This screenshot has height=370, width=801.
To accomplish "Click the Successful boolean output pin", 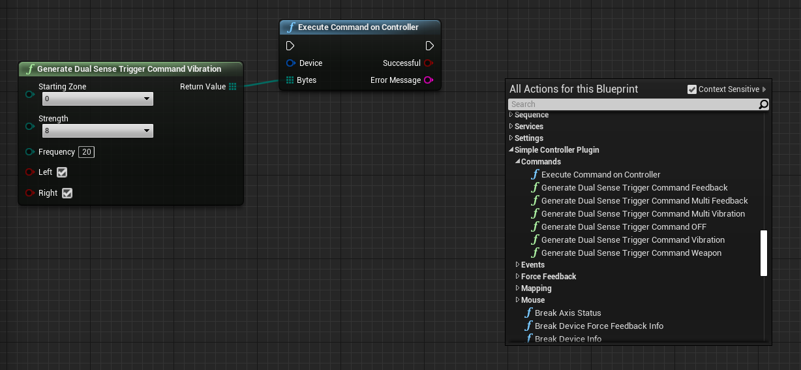I will [x=429, y=63].
